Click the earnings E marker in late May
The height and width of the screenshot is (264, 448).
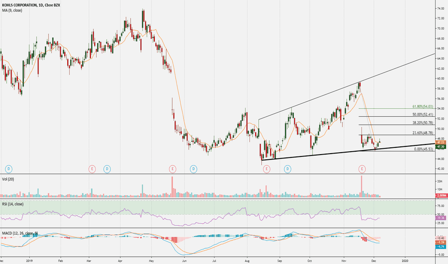tap(172, 169)
